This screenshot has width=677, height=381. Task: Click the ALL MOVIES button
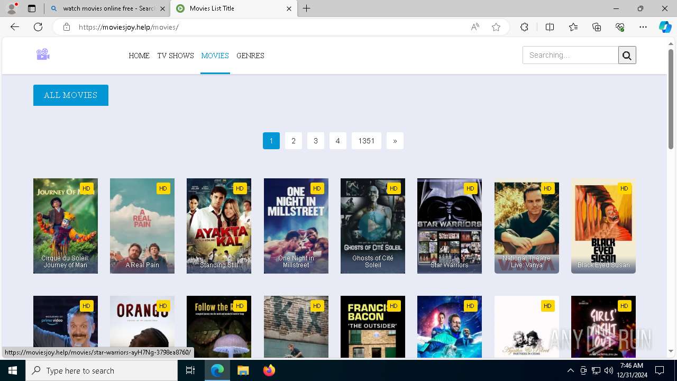(71, 95)
